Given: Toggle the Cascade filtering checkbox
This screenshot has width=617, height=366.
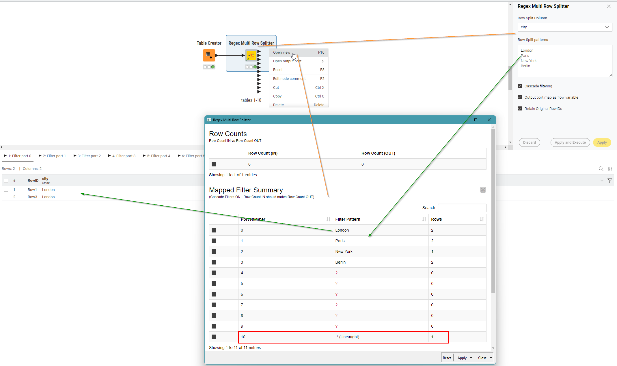Looking at the screenshot, I should point(520,86).
